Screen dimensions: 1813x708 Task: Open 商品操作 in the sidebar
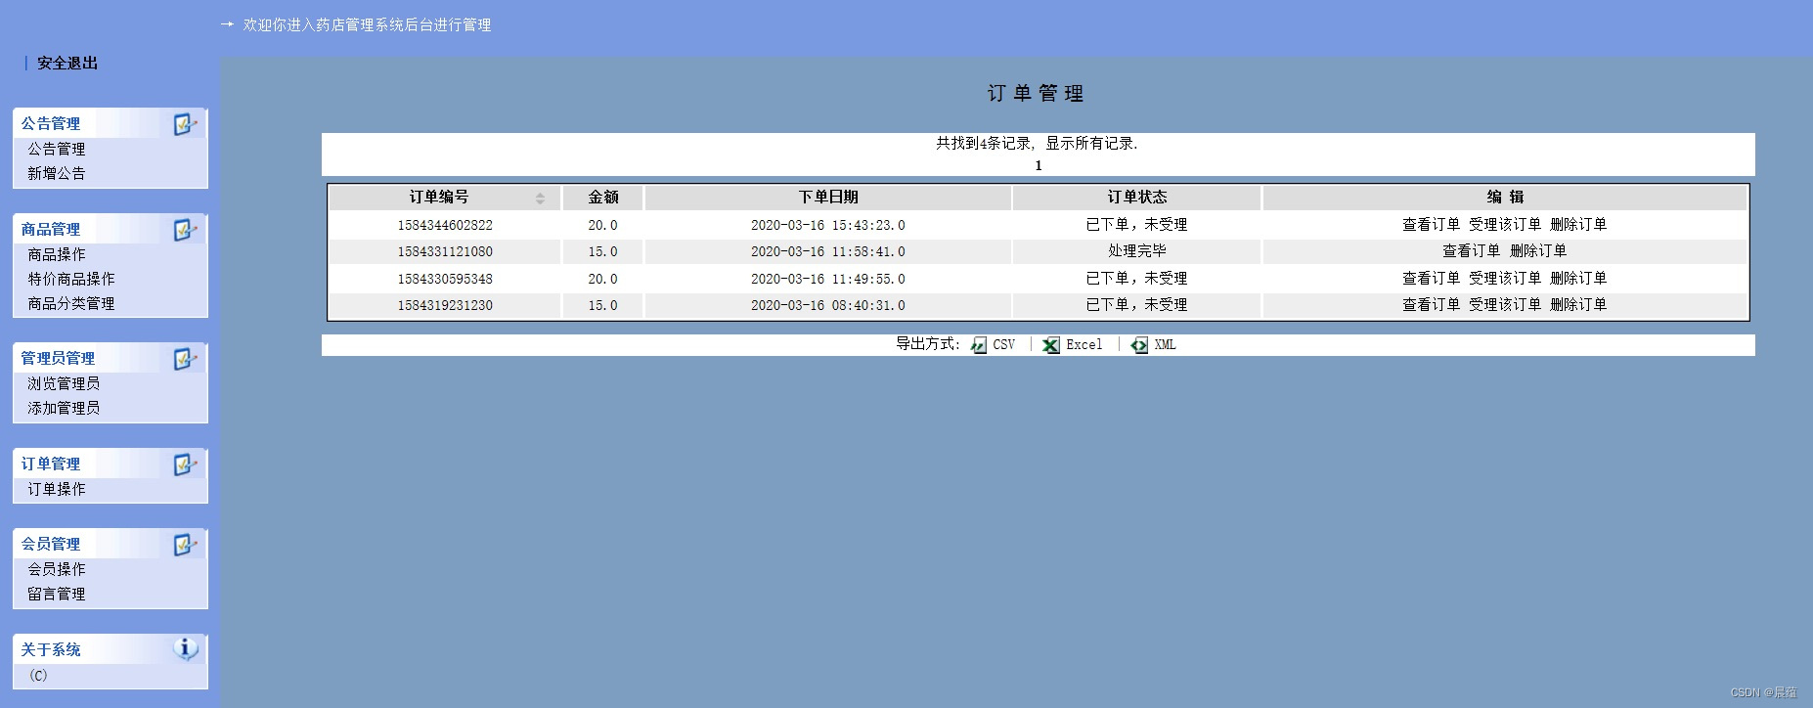pos(57,254)
